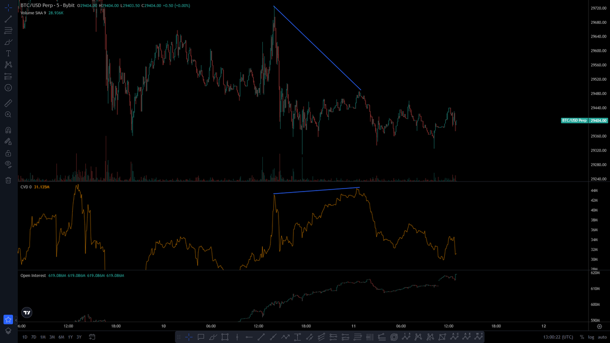Select the ruler Measure tool

tap(8, 103)
